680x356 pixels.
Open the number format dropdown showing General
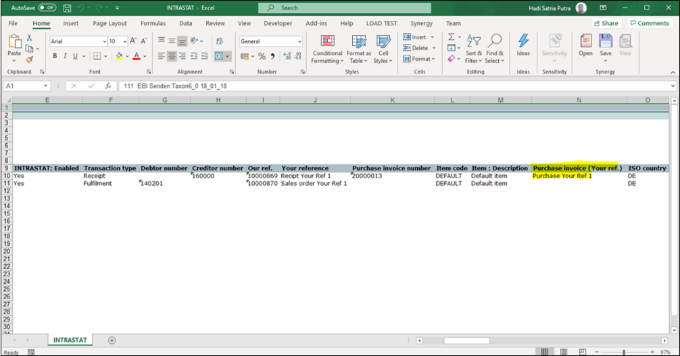299,41
